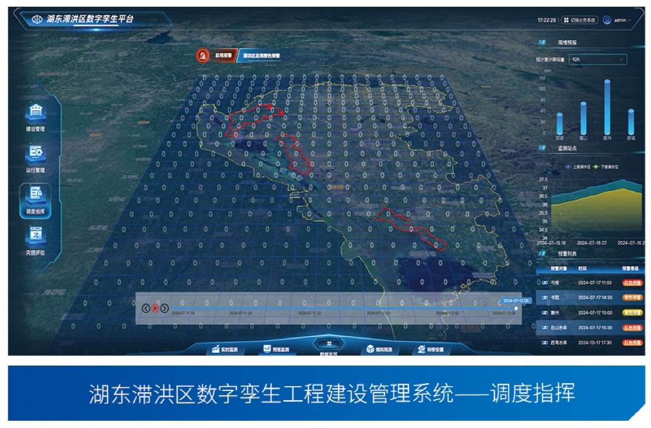Click the station icon beside 马楼
Image resolution: width=651 pixels, height=428 pixels.
click(x=544, y=283)
